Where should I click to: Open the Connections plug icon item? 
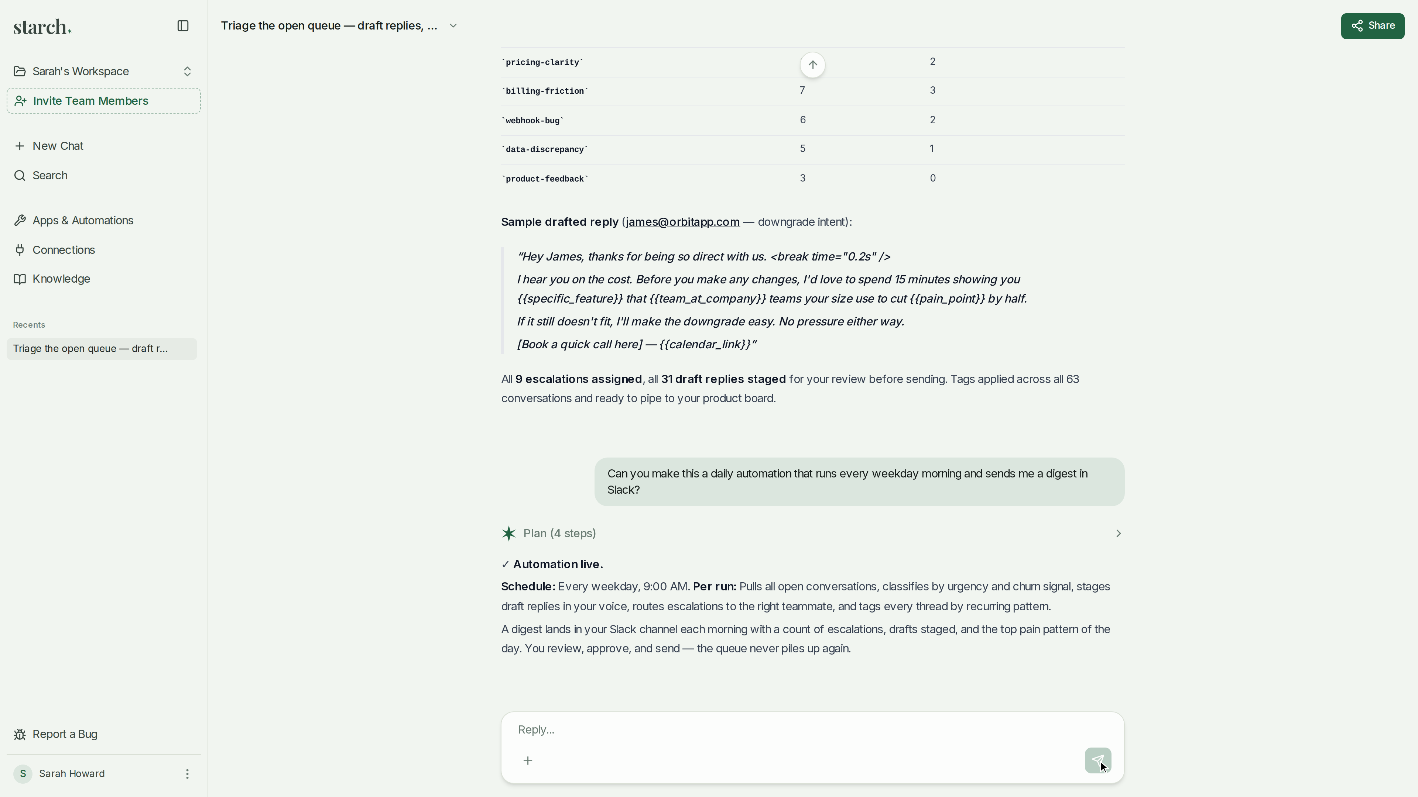pos(20,250)
